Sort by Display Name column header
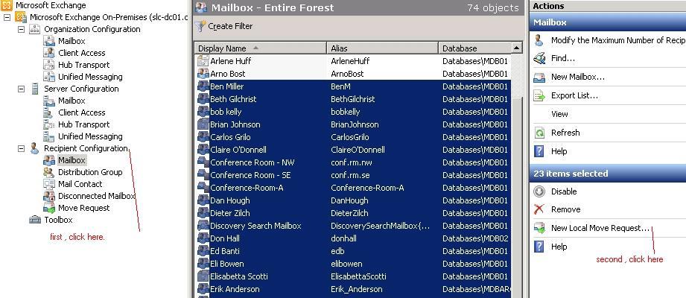 pos(260,48)
